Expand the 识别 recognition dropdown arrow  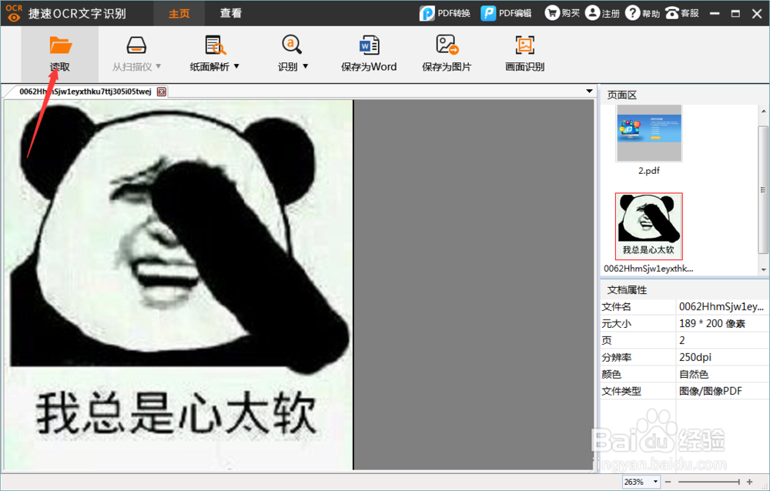(305, 65)
